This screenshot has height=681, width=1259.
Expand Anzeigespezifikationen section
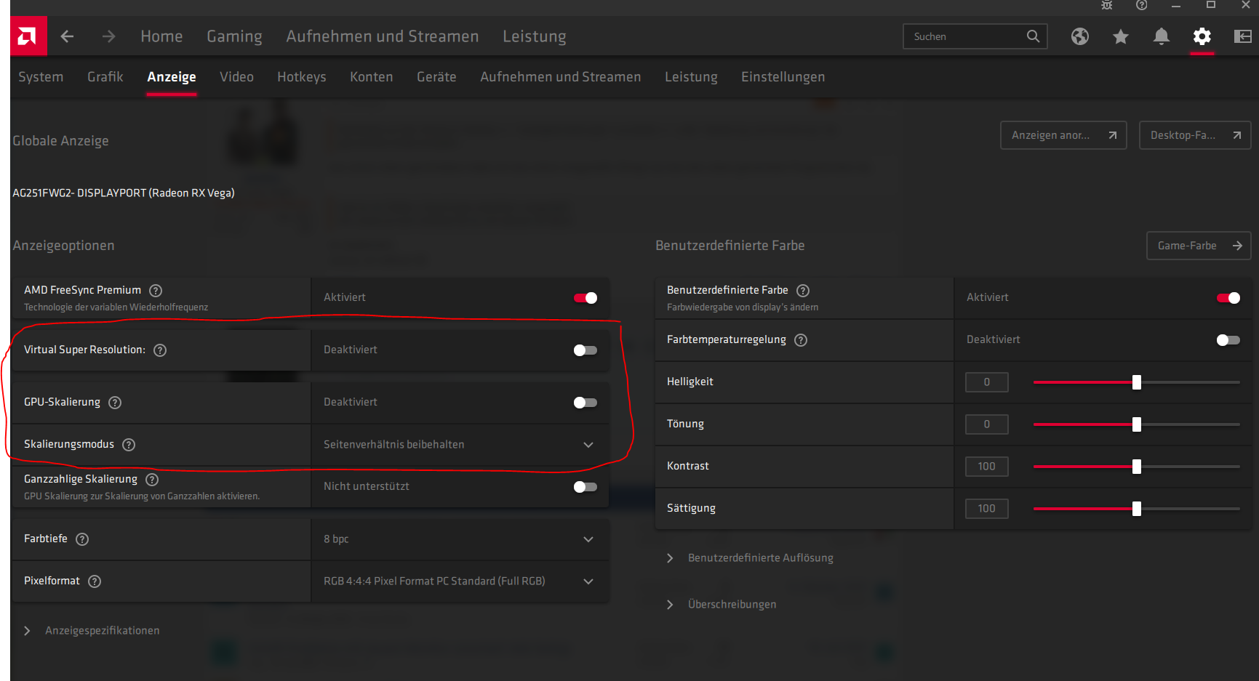92,631
